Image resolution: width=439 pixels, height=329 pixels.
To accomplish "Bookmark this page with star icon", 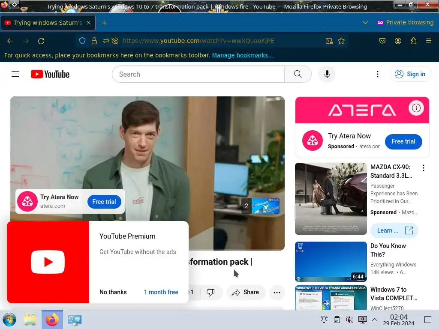I will tap(341, 41).
